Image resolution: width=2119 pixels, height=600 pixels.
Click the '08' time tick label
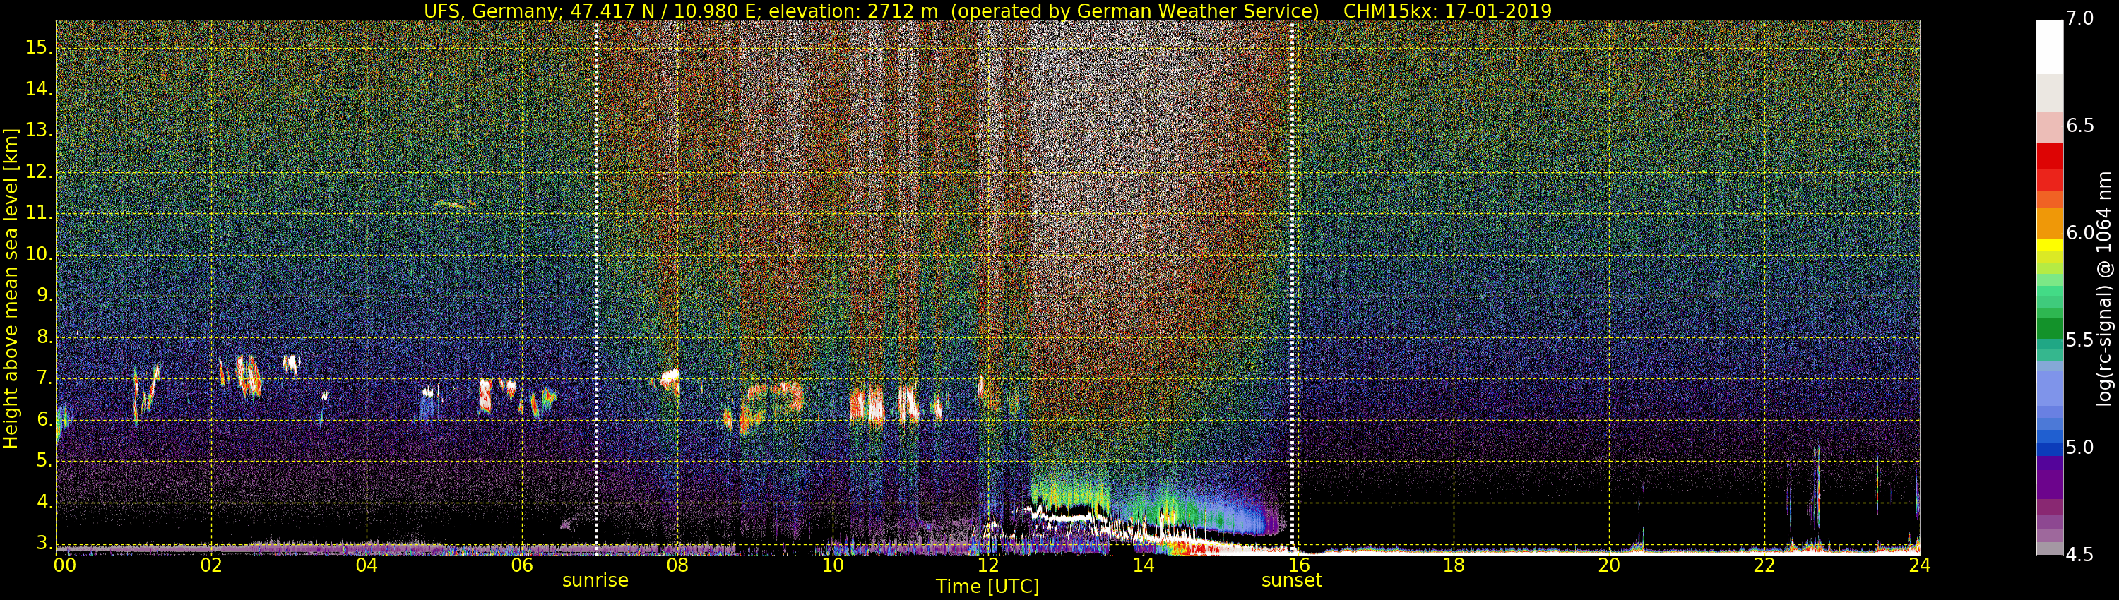click(x=677, y=565)
